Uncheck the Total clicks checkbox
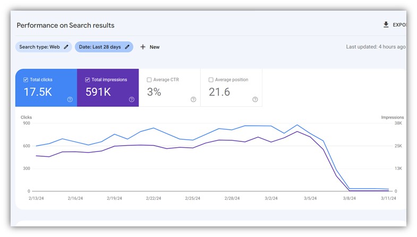The width and height of the screenshot is (417, 237). (x=25, y=80)
